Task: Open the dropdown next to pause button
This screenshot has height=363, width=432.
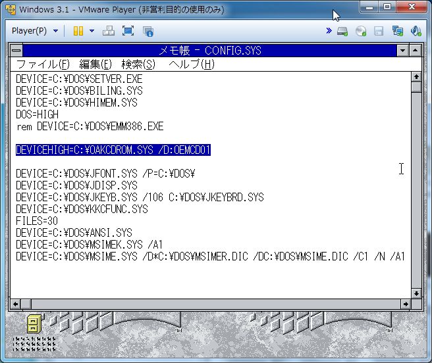Action: [x=92, y=31]
